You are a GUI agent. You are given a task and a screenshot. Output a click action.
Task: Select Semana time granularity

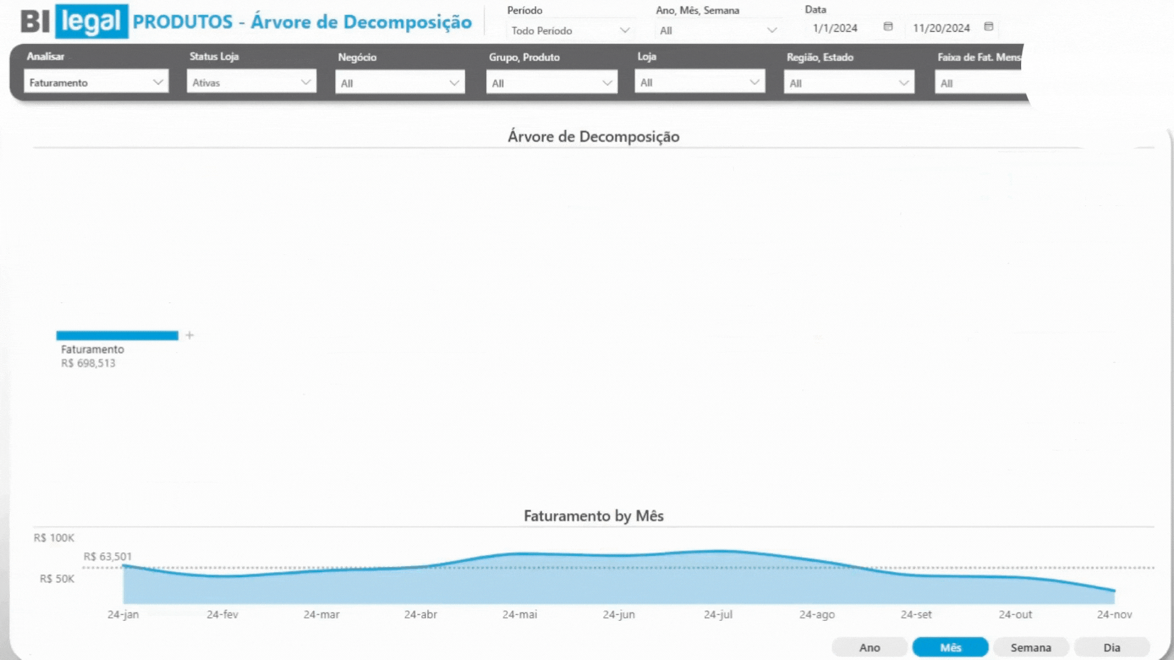[1030, 647]
